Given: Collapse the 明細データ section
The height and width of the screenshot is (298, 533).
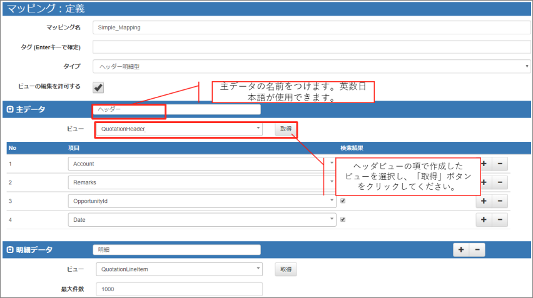Looking at the screenshot, I should click(x=10, y=250).
